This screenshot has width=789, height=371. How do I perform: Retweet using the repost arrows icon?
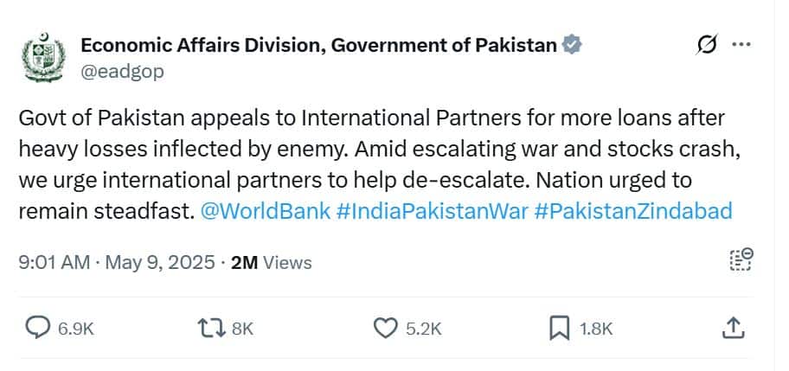pyautogui.click(x=213, y=329)
